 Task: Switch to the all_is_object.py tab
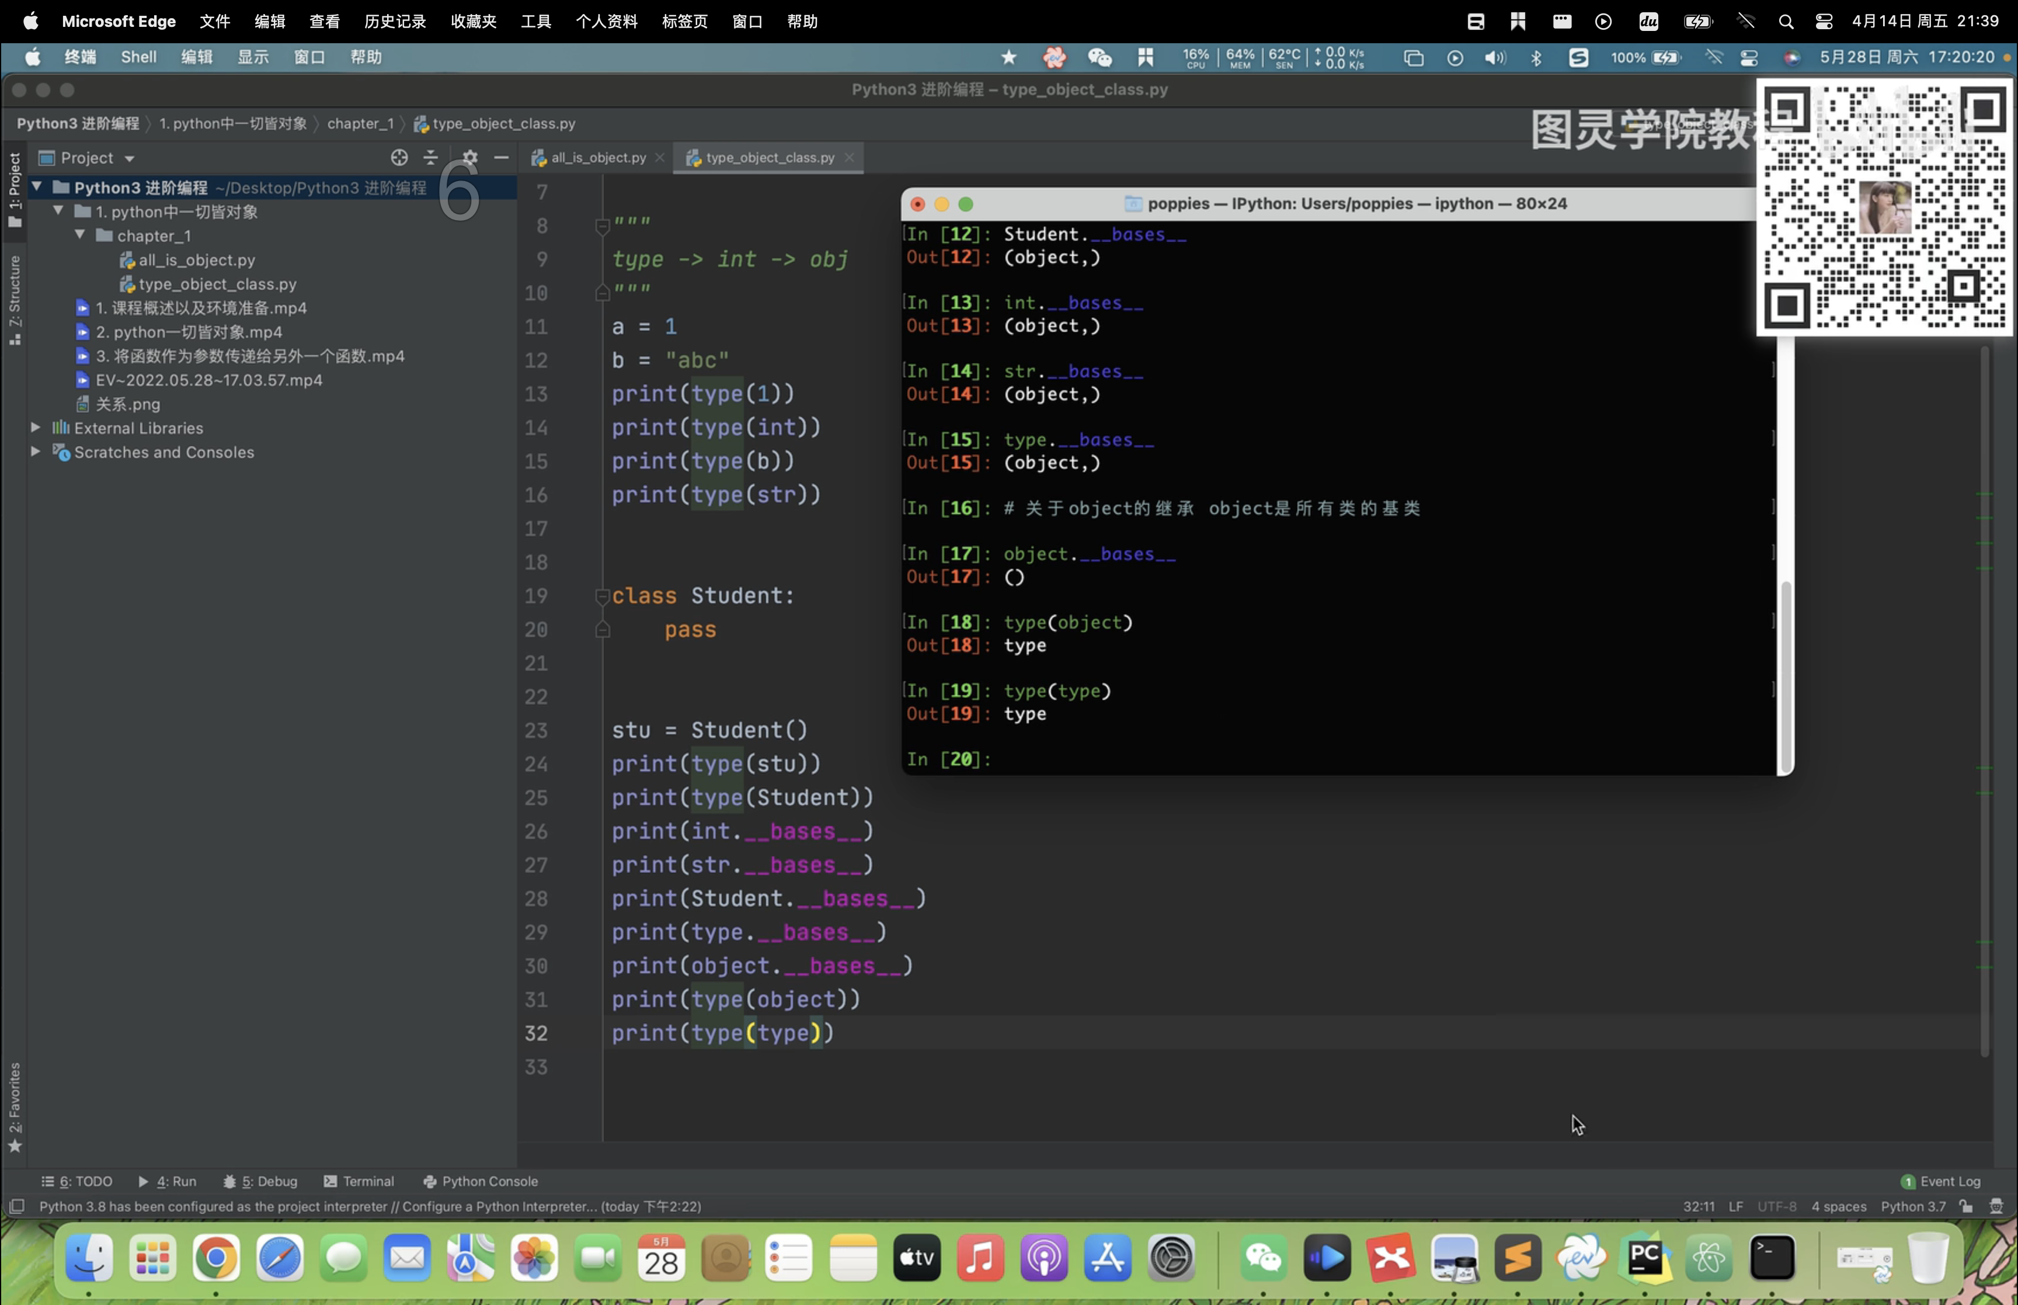tap(598, 158)
